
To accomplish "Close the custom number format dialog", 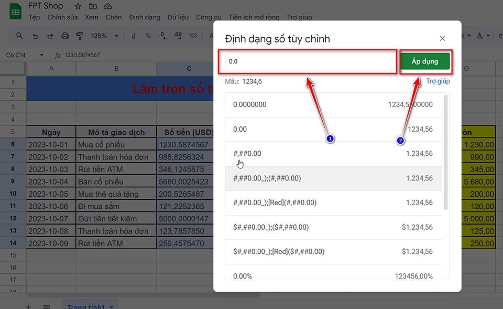I will pyautogui.click(x=442, y=38).
